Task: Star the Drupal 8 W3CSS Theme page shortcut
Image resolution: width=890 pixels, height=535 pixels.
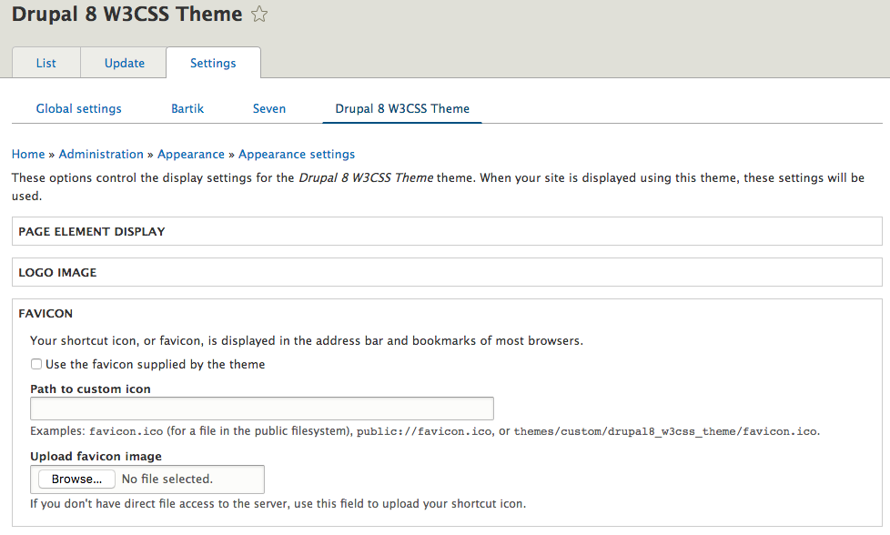Action: click(259, 14)
